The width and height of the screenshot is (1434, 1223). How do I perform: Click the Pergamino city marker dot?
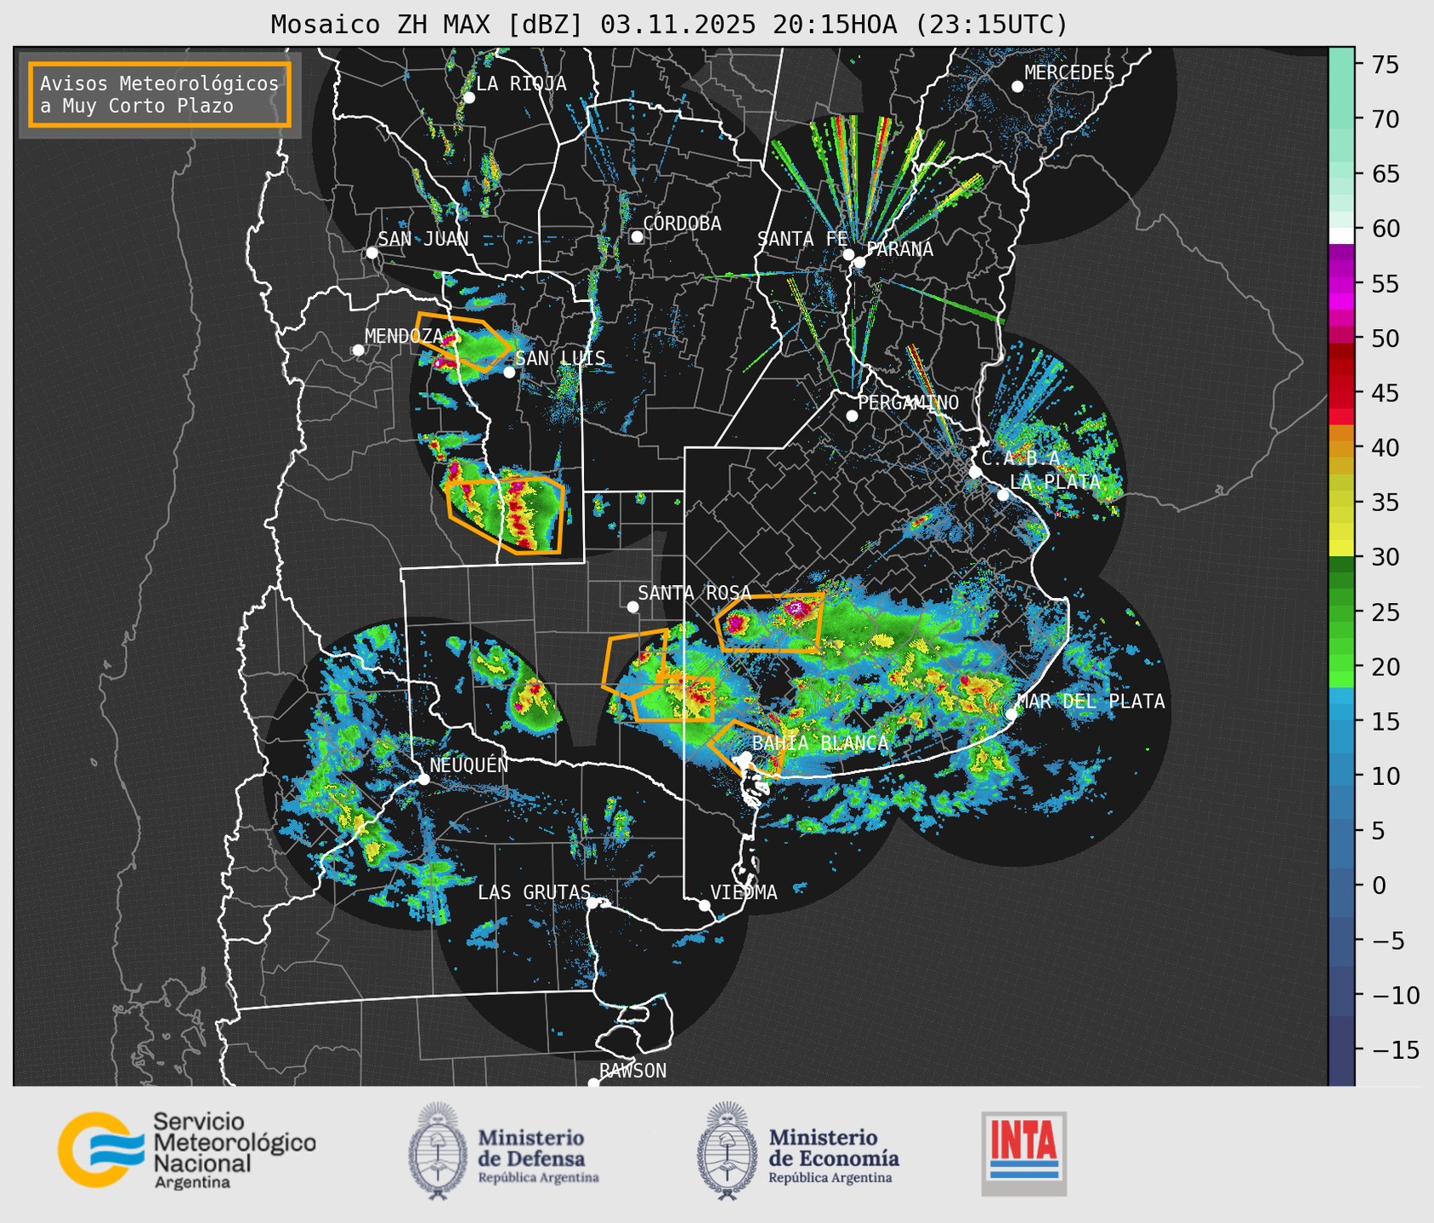pyautogui.click(x=852, y=416)
